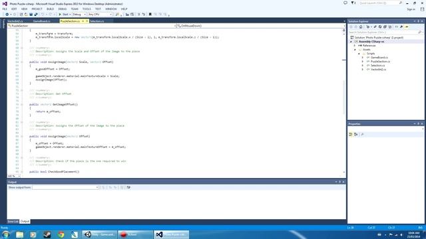Open the EDIT menu
Viewport: 426px width, 239px height.
click(14, 9)
